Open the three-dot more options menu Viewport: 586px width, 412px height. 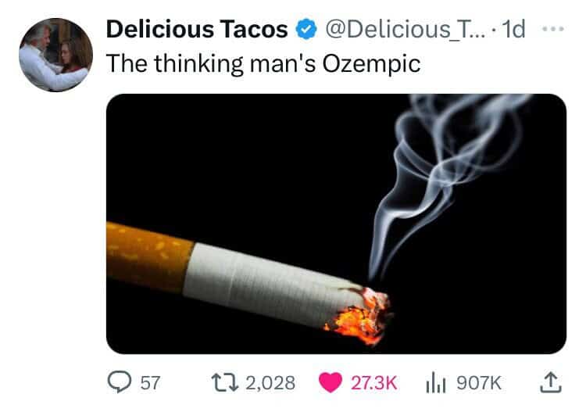553,28
